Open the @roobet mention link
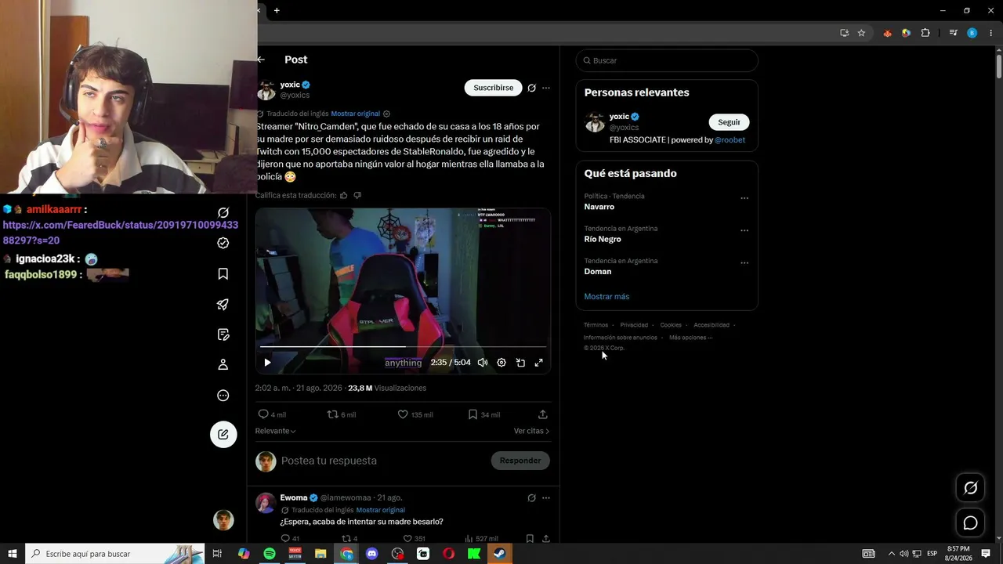The width and height of the screenshot is (1003, 564). [730, 140]
